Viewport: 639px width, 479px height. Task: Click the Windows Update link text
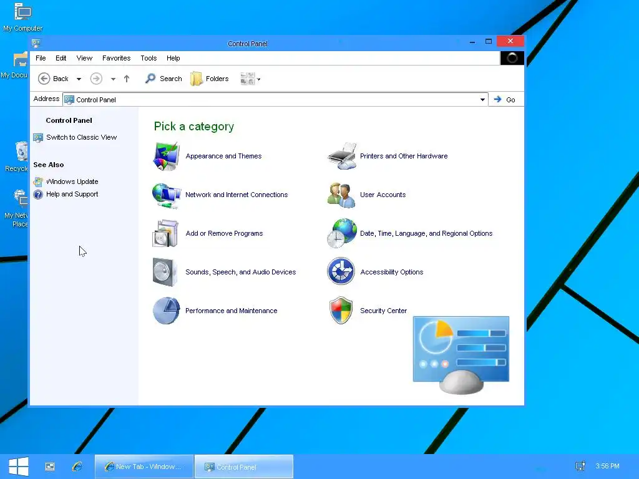click(72, 181)
